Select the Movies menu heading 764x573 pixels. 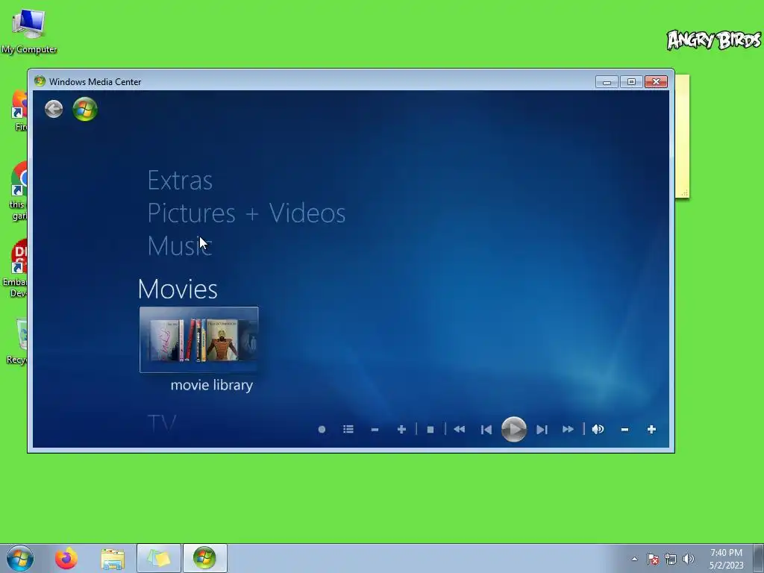tap(178, 289)
